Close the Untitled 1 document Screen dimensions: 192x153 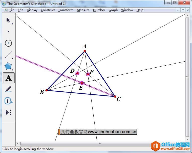pos(187,10)
